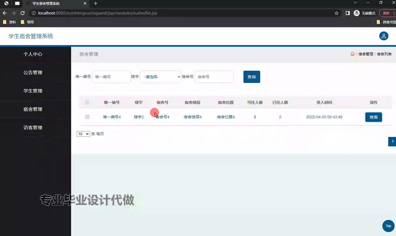The height and width of the screenshot is (236, 396).
Task: Open 公告管理 in the sidebar
Action: (x=33, y=73)
